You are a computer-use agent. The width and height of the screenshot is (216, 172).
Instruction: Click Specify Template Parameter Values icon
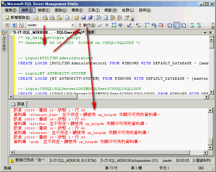138,25
